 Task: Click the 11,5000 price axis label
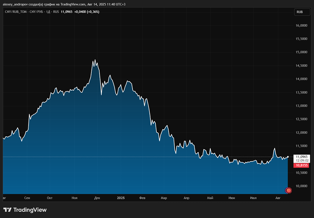tap(301, 146)
